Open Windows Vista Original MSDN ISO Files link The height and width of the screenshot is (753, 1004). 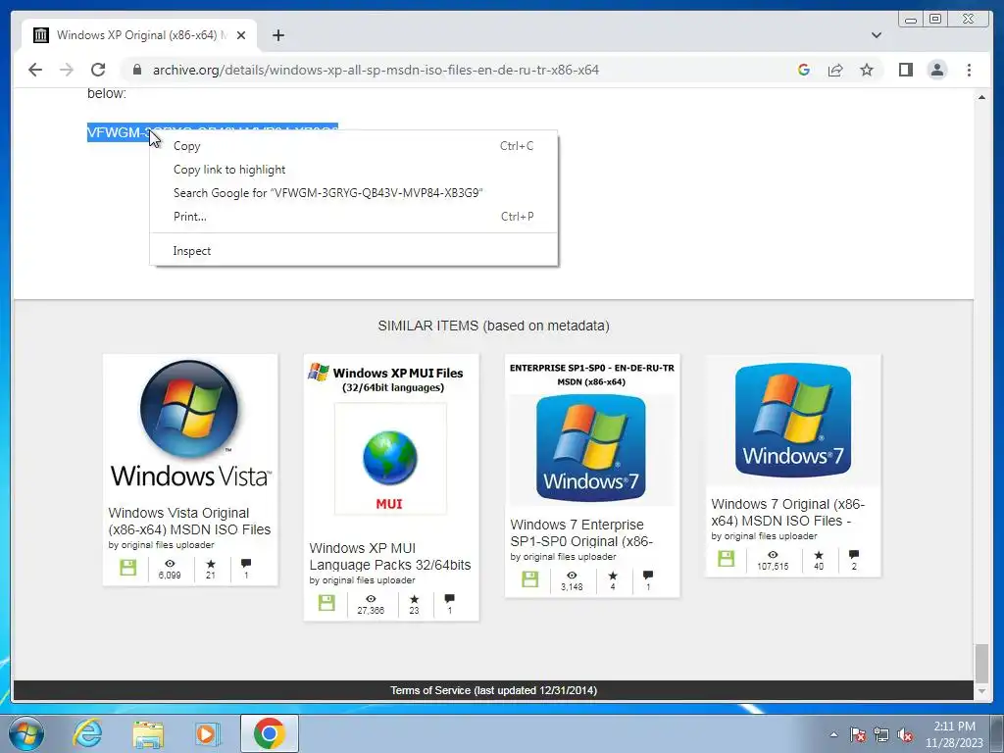[x=189, y=522]
